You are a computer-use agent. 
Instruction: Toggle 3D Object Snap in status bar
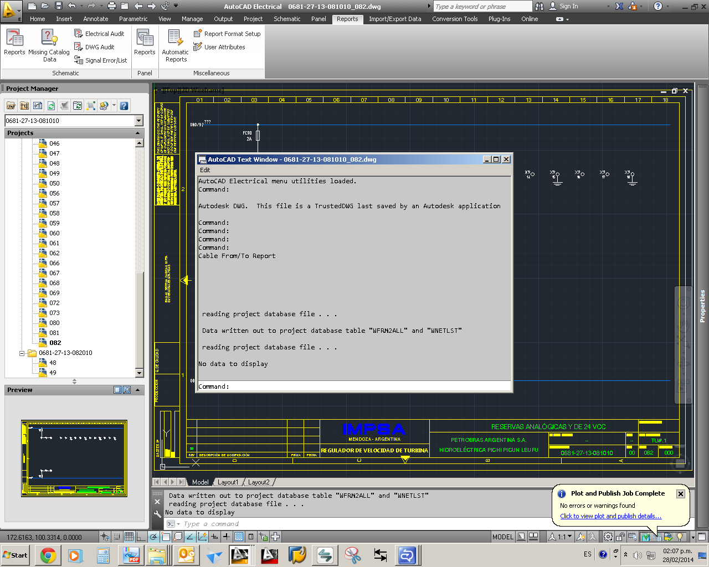[178, 537]
